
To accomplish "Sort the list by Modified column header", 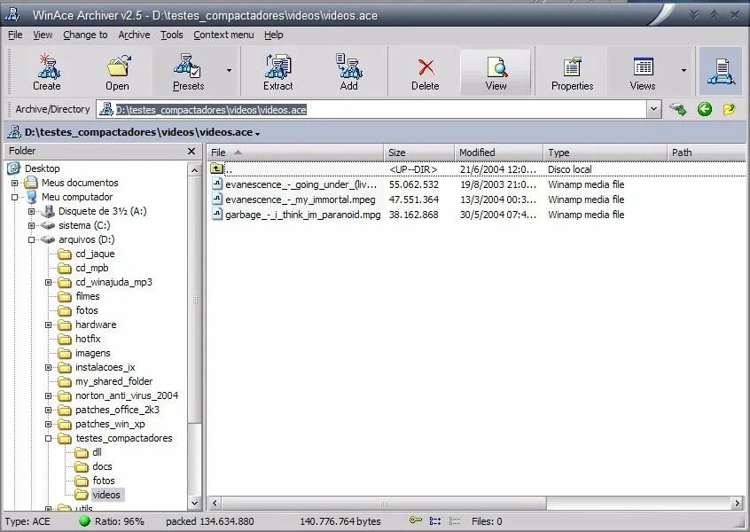I will [498, 153].
